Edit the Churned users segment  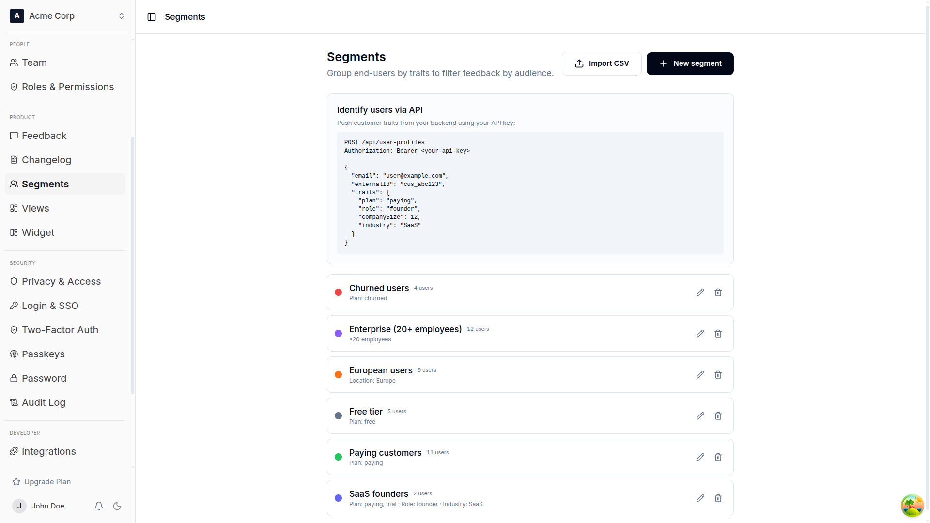[x=700, y=292]
